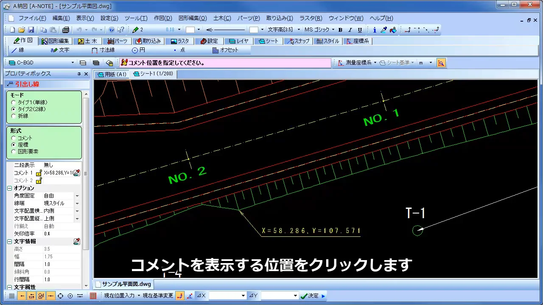Toggle Underline text formatting
Viewport: 543px width, 305px height.
pos(360,30)
